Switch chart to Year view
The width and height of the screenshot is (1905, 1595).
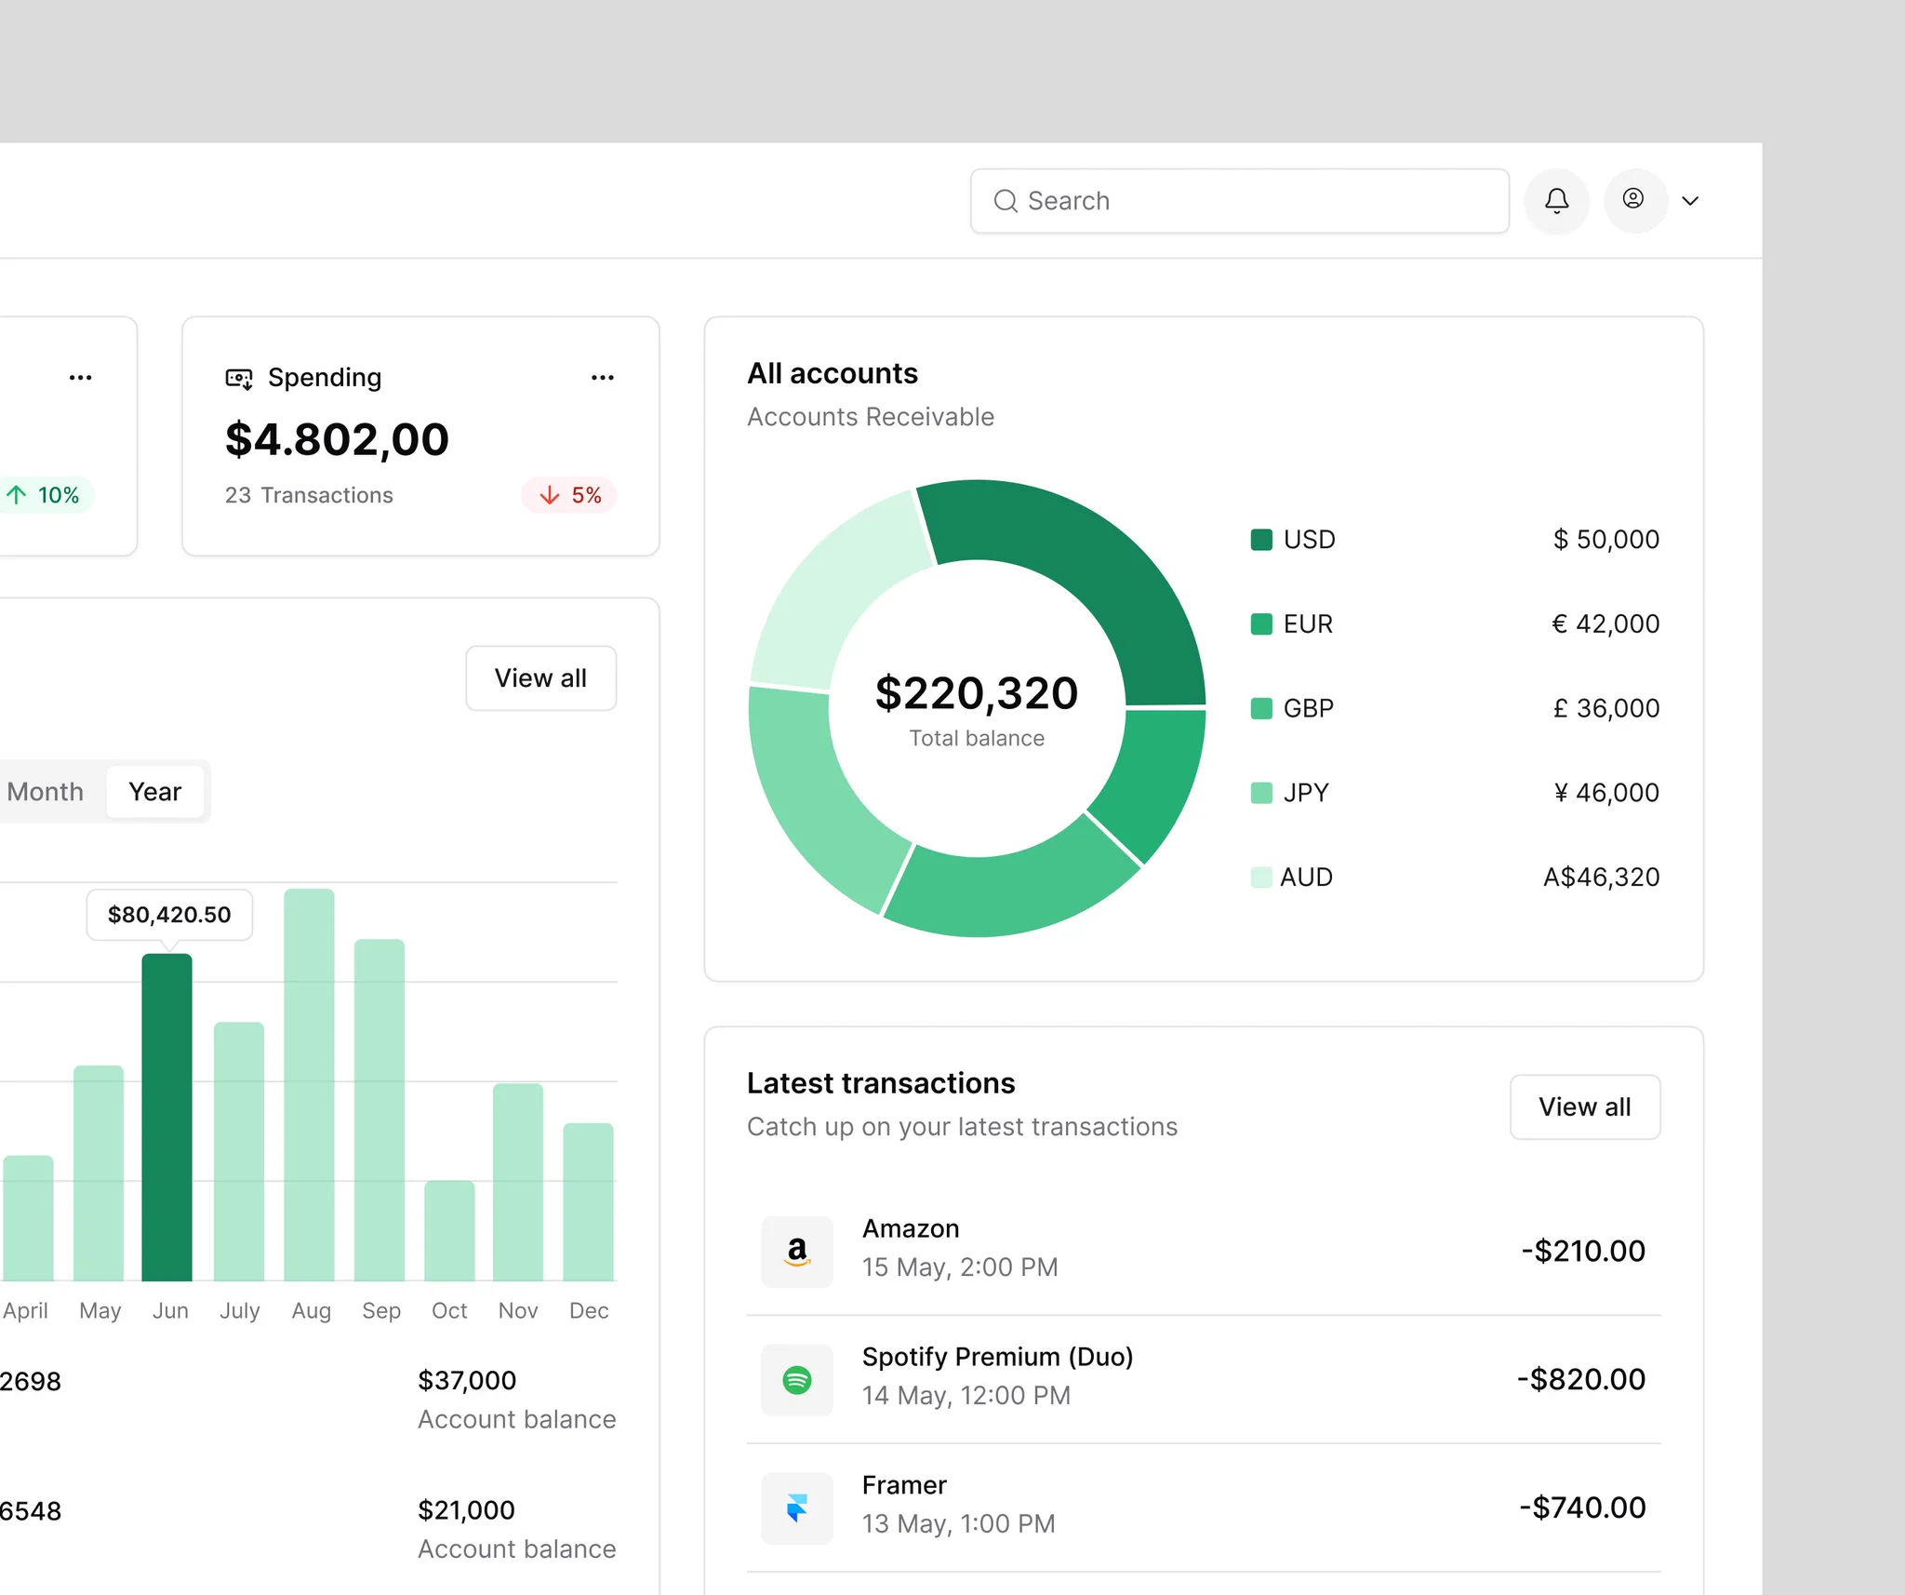point(154,792)
